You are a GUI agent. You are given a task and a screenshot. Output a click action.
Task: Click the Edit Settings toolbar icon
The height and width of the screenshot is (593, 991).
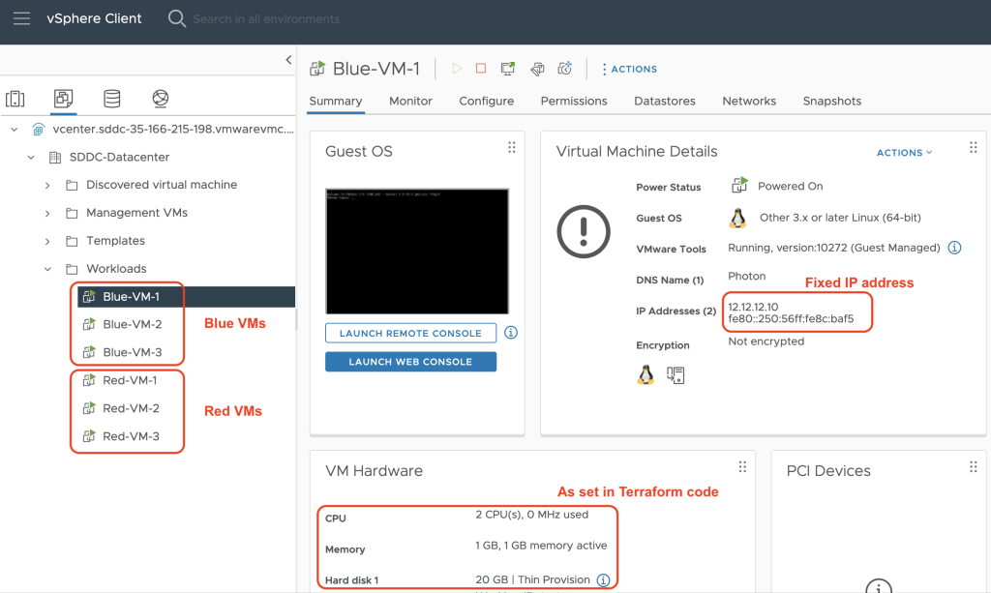[537, 69]
